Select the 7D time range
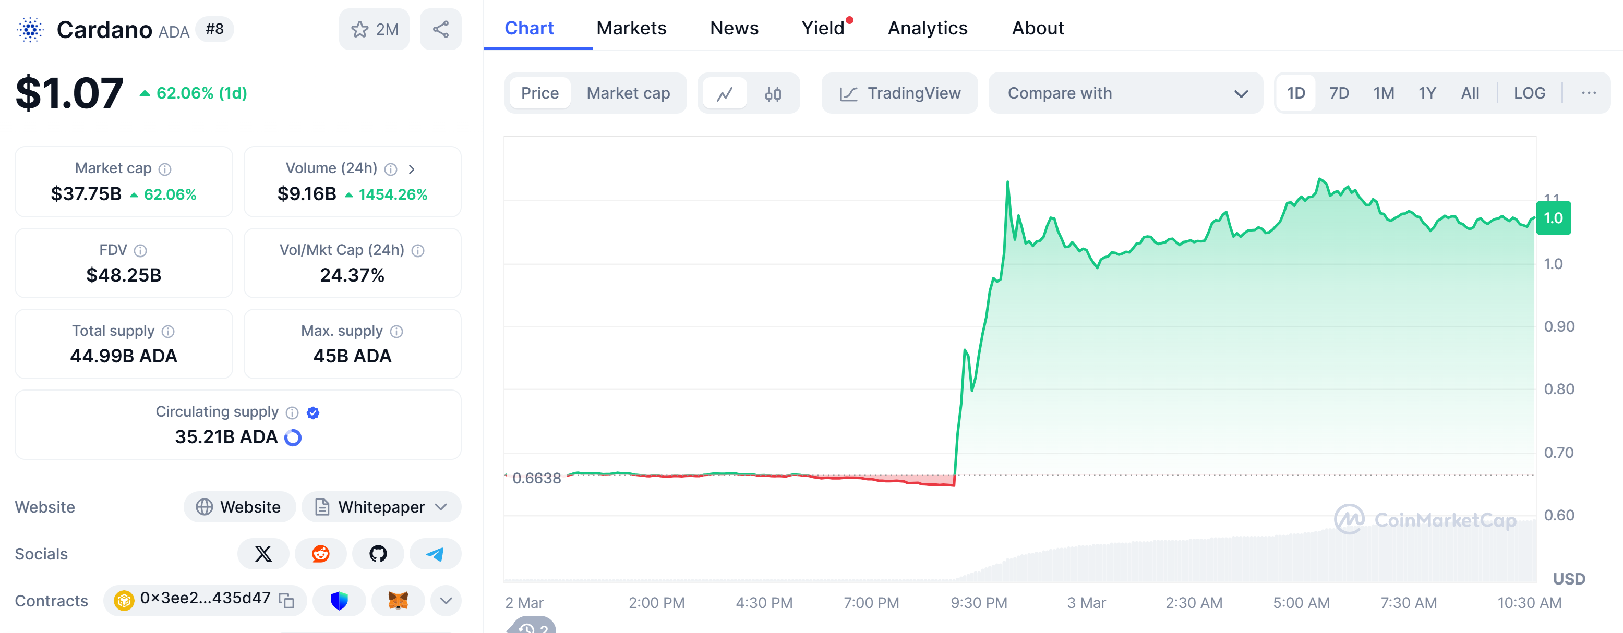This screenshot has width=1623, height=633. 1338,93
